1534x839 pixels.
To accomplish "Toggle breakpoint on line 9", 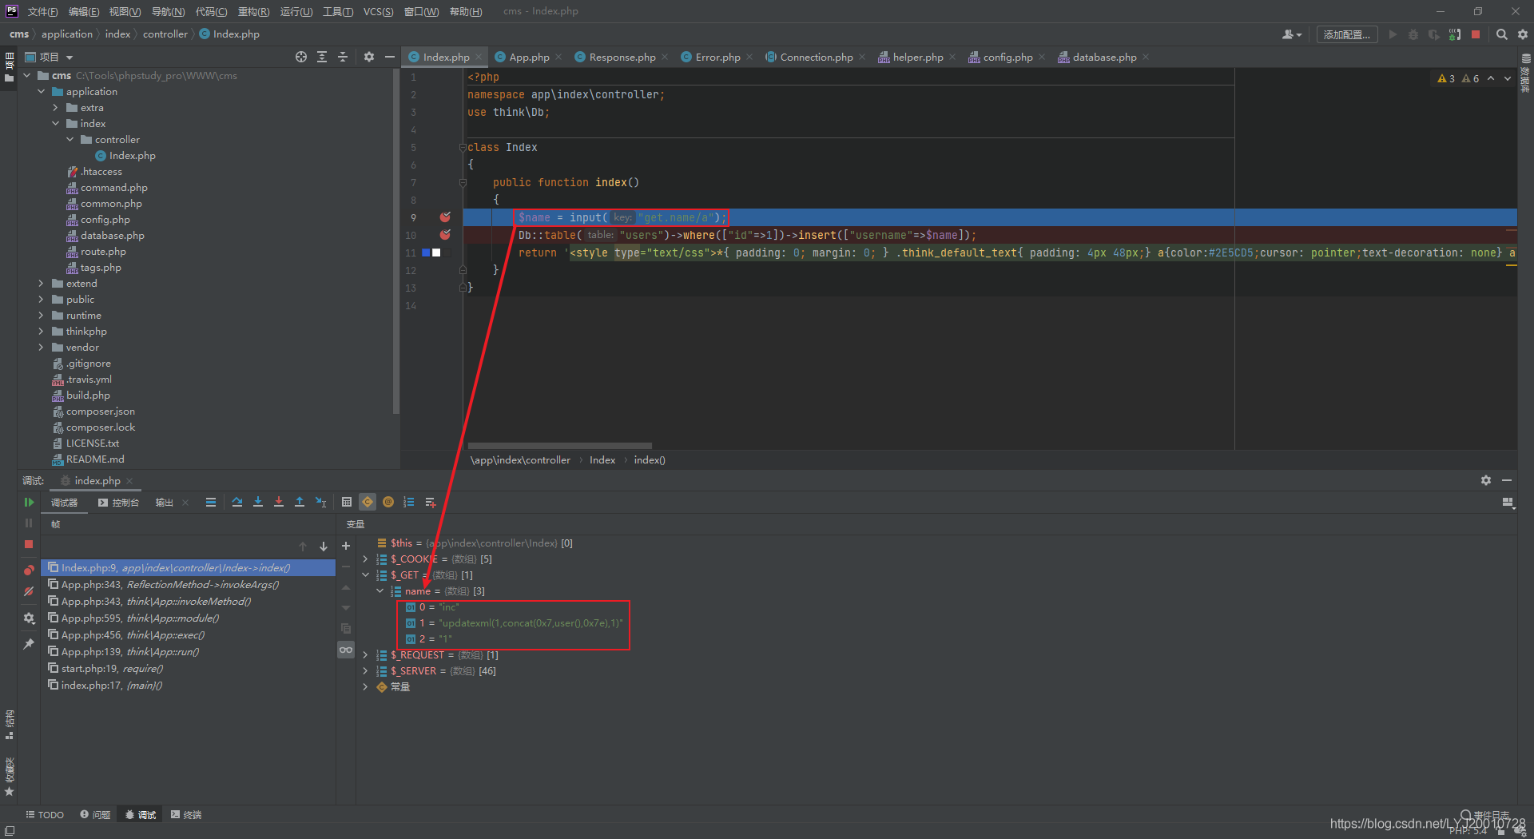I will pos(445,217).
